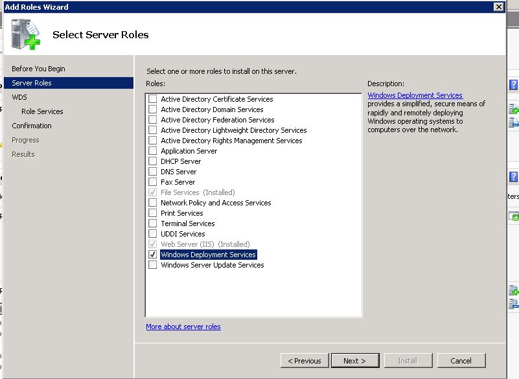Tick the Fax Server checkbox
Screen dimensions: 519x379
[x=152, y=181]
